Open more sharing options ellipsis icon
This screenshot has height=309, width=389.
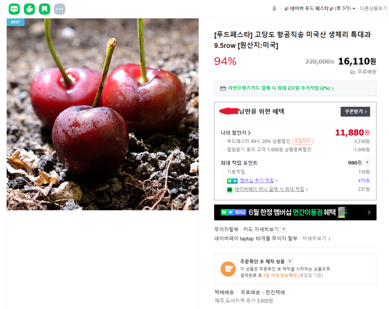pyautogui.click(x=59, y=9)
